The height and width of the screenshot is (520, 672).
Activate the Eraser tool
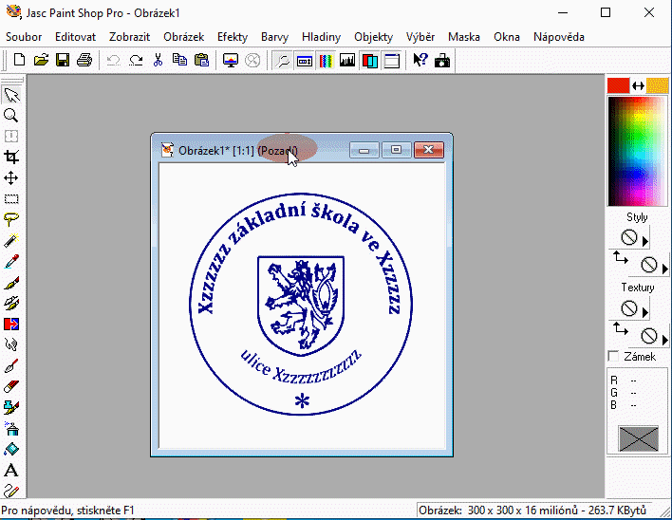[11, 386]
